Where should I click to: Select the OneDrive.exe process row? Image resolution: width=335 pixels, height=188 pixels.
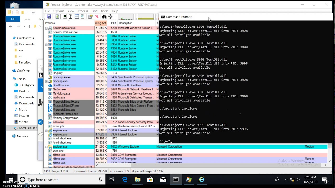pyautogui.click(x=102, y=85)
